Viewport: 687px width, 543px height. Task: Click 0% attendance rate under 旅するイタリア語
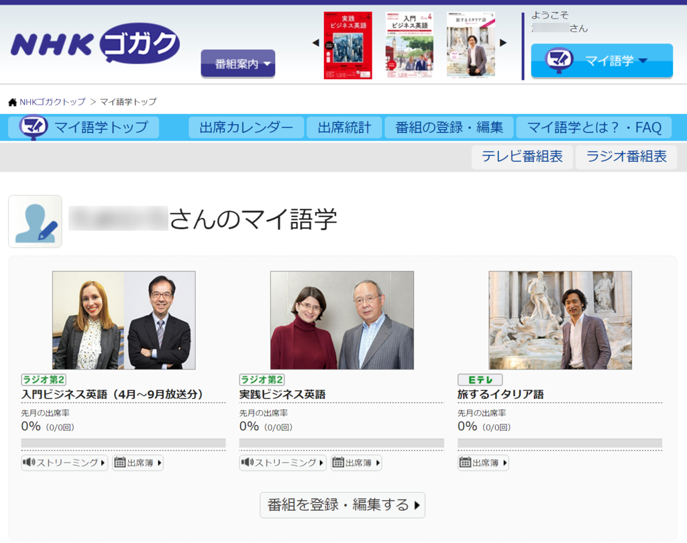(467, 426)
